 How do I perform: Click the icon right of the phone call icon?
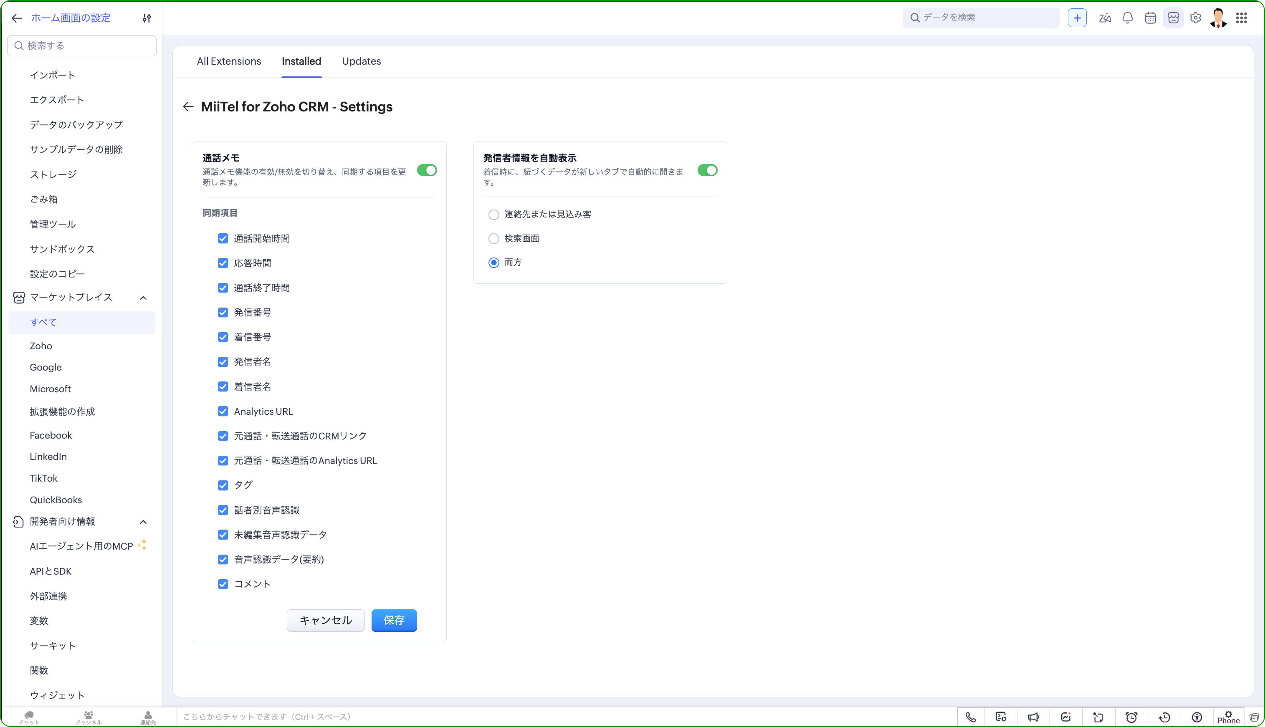[1001, 717]
